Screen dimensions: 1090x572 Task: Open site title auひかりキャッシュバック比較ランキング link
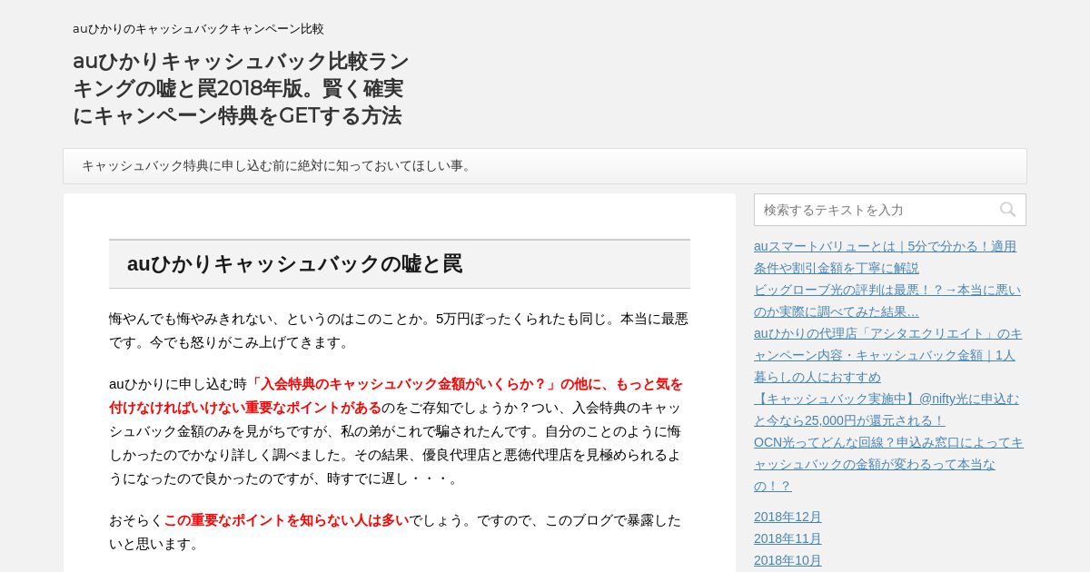[x=241, y=88]
